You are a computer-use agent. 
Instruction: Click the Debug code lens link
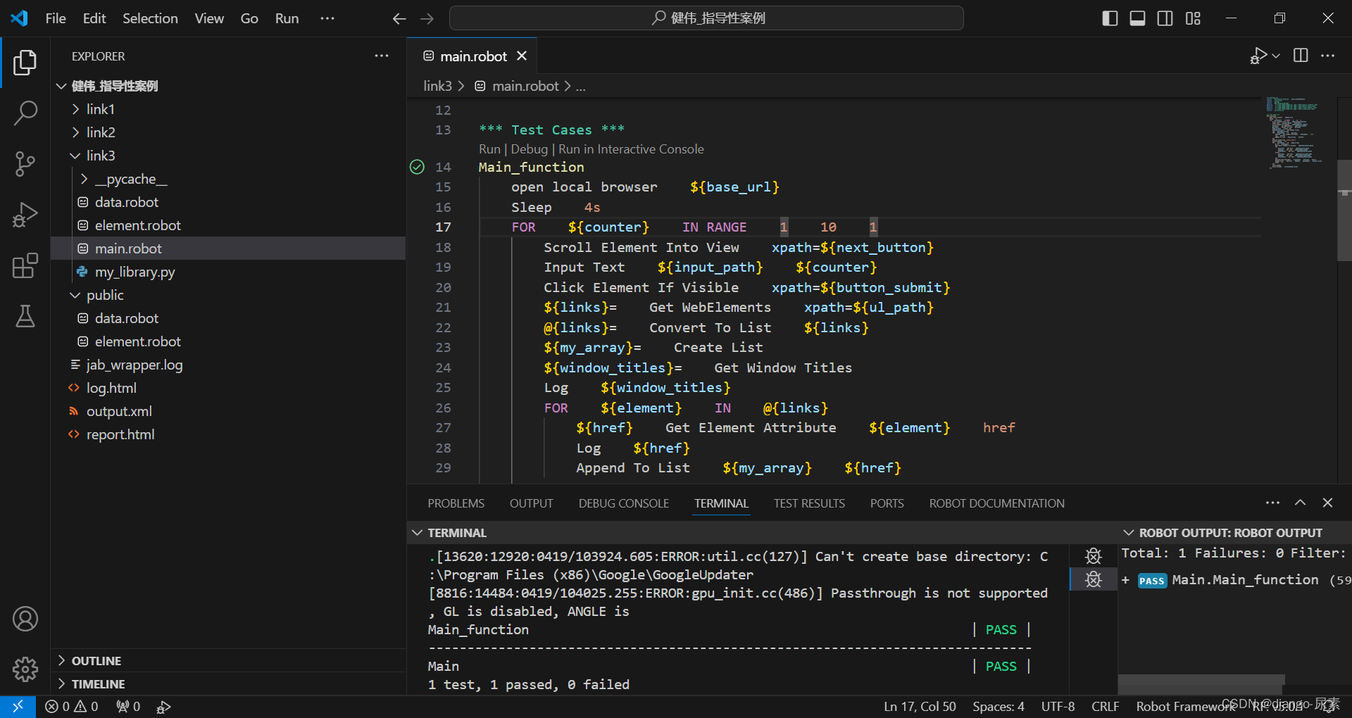[529, 149]
